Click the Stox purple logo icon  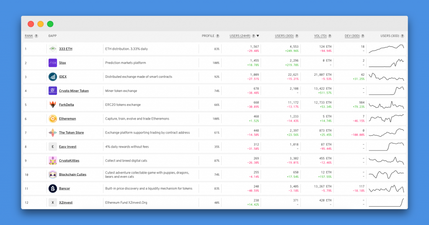[x=52, y=63]
